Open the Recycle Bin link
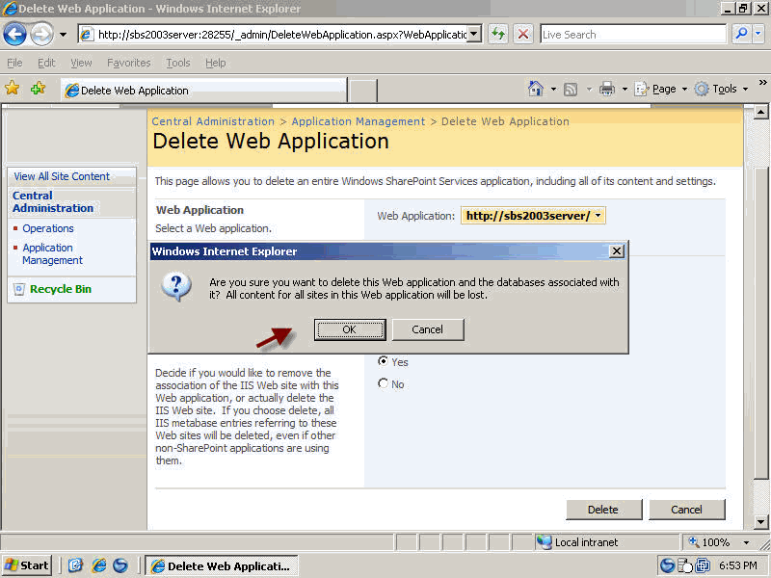Image resolution: width=771 pixels, height=578 pixels. [x=61, y=289]
